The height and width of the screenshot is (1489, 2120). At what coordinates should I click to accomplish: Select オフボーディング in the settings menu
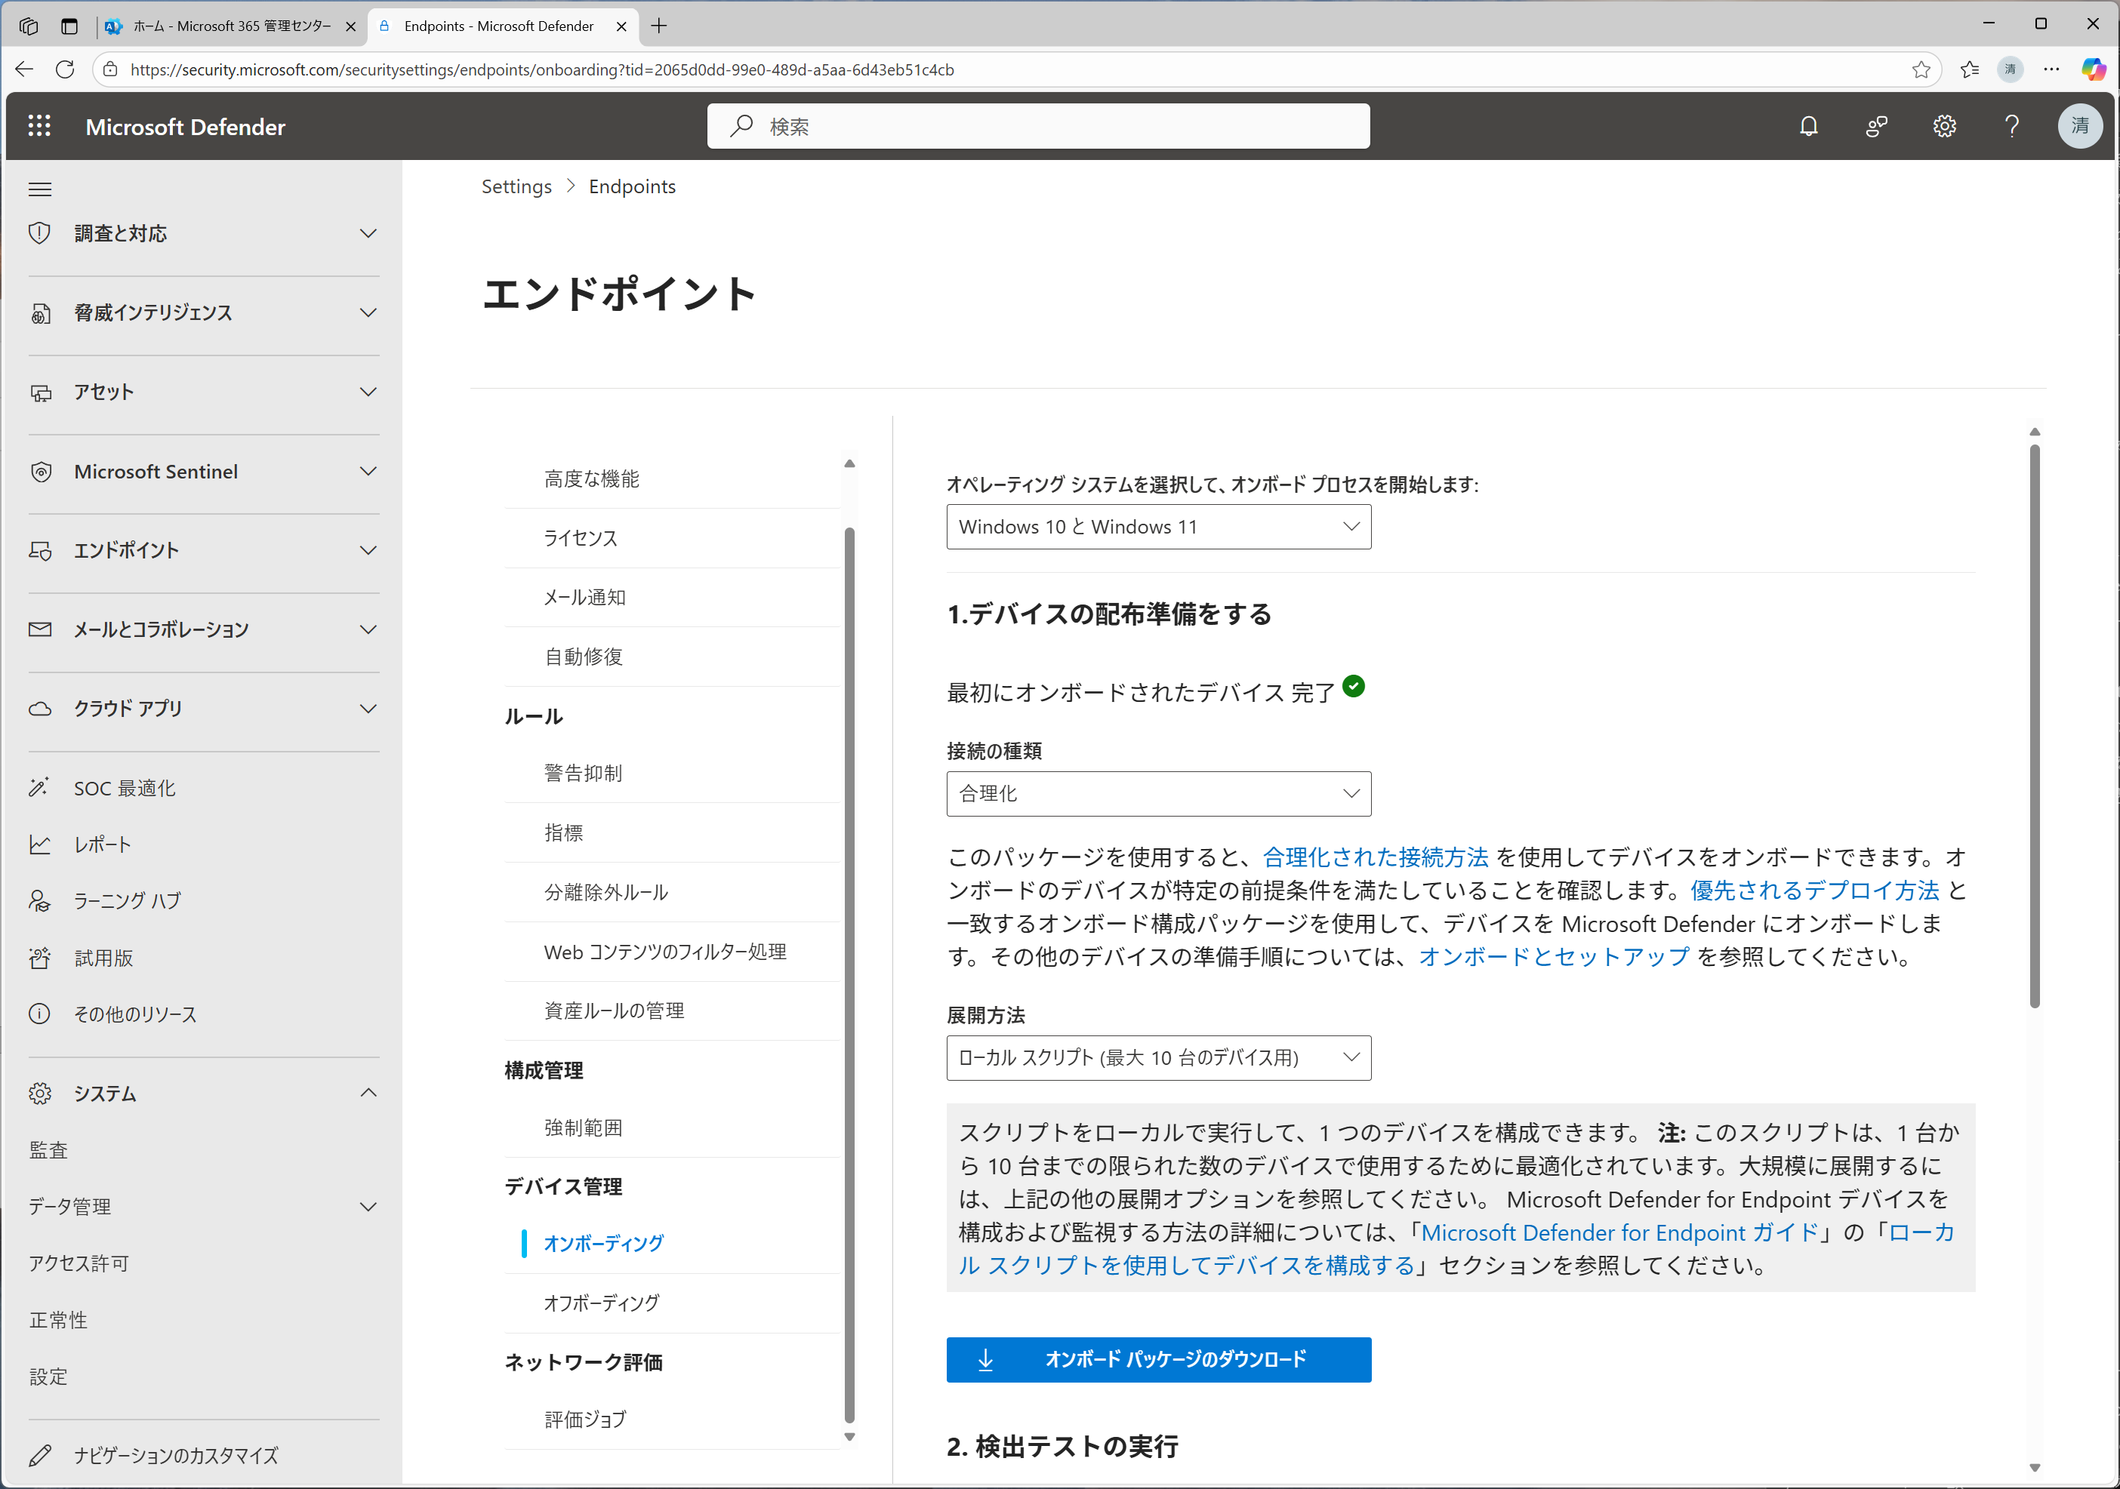click(x=602, y=1303)
